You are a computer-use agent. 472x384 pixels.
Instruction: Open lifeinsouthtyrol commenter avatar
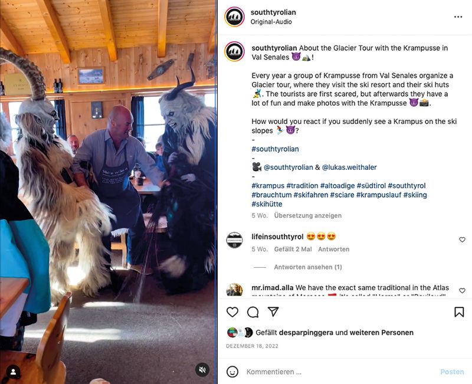click(234, 241)
